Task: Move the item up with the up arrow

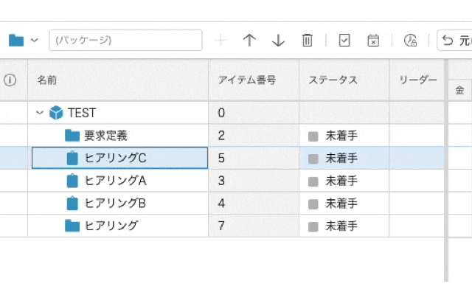Action: coord(249,40)
